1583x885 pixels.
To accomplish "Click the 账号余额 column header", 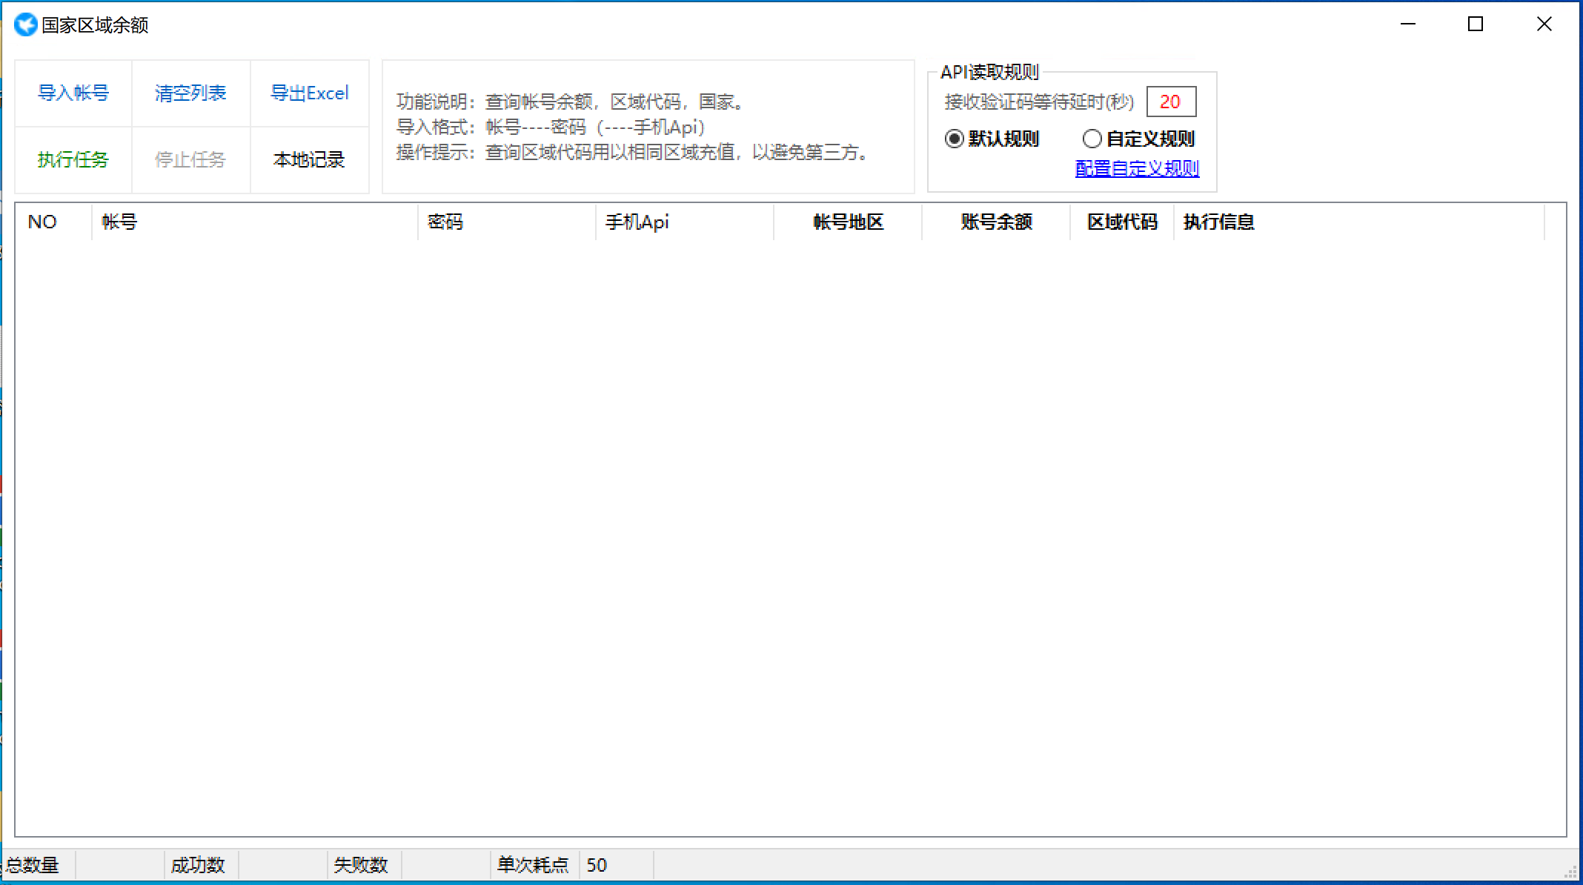I will pos(996,222).
